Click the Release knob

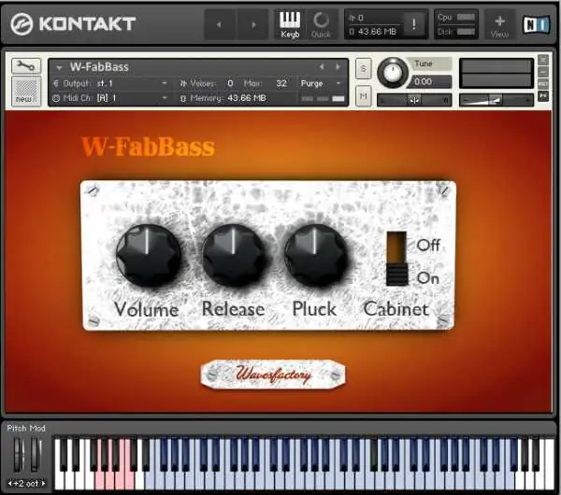[234, 255]
